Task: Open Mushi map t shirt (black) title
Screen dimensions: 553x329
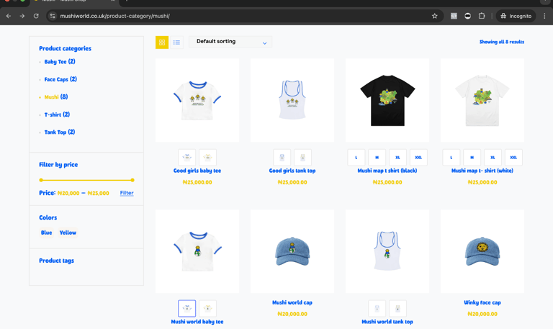Action: [387, 171]
